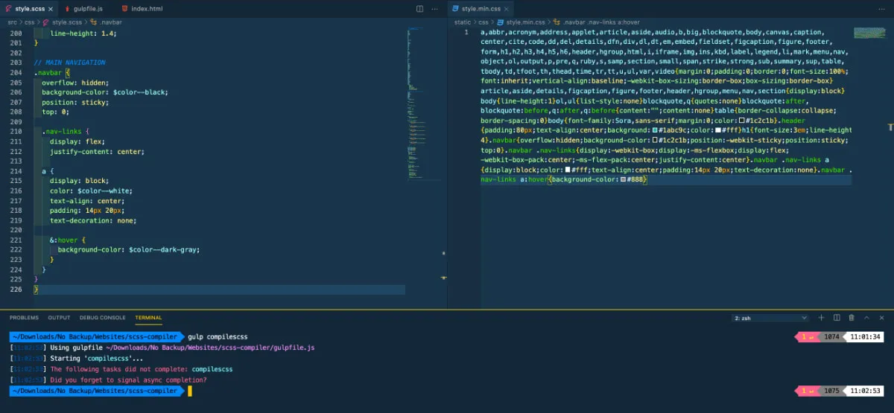Click the #fff swatch after 'display:block;color:'

pos(566,170)
